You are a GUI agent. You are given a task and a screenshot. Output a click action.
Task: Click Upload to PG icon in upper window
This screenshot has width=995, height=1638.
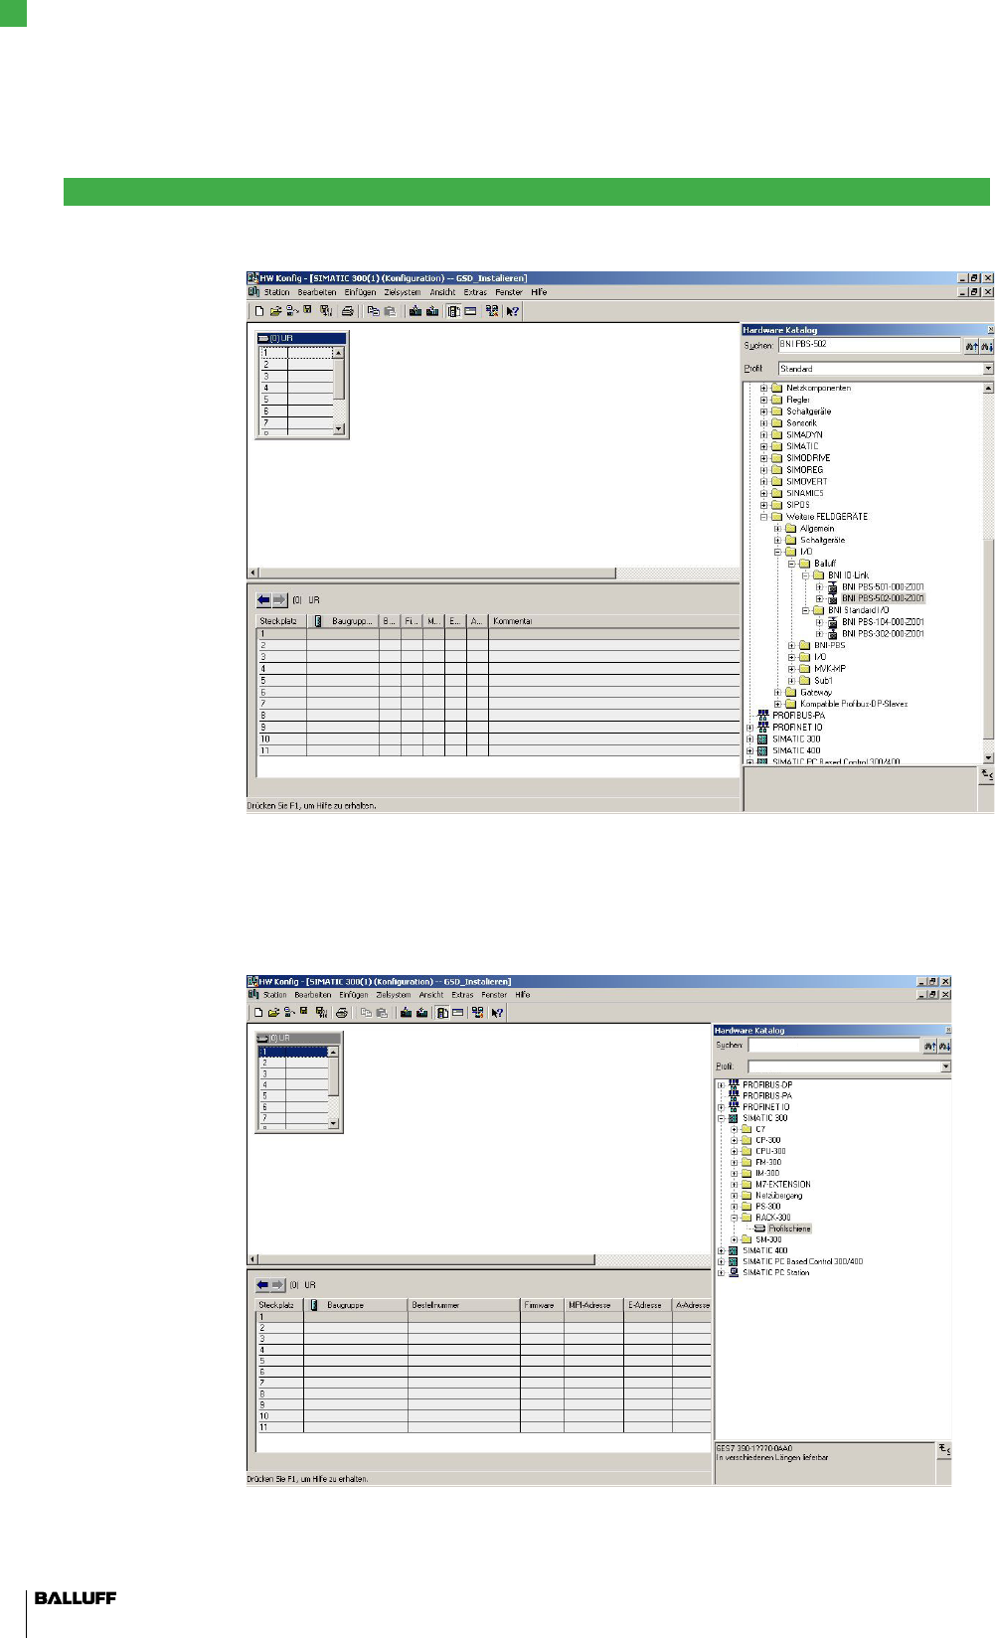point(432,311)
